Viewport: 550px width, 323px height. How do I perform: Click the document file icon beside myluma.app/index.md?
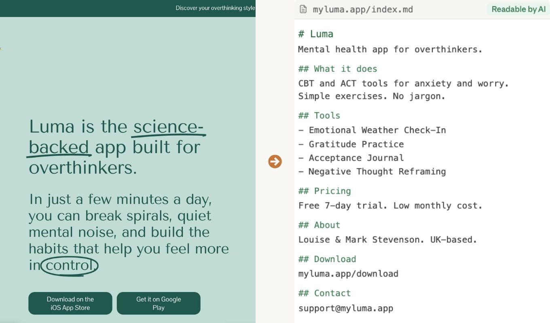(303, 9)
